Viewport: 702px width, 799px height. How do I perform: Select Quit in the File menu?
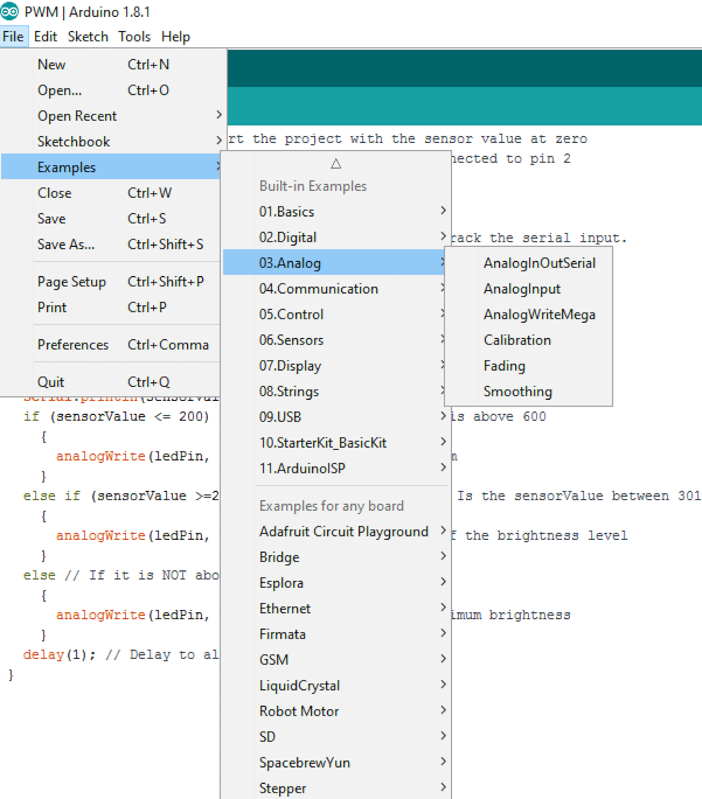pos(111,382)
